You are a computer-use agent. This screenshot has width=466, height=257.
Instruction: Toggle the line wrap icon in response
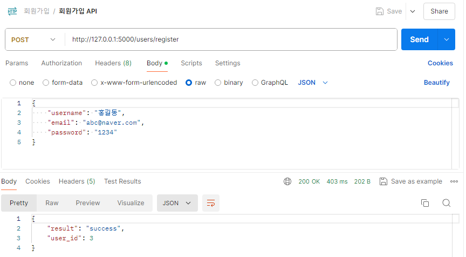211,203
